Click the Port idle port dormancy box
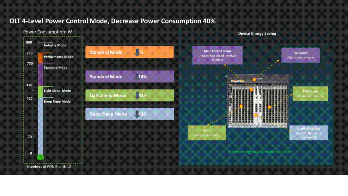 tap(207, 133)
